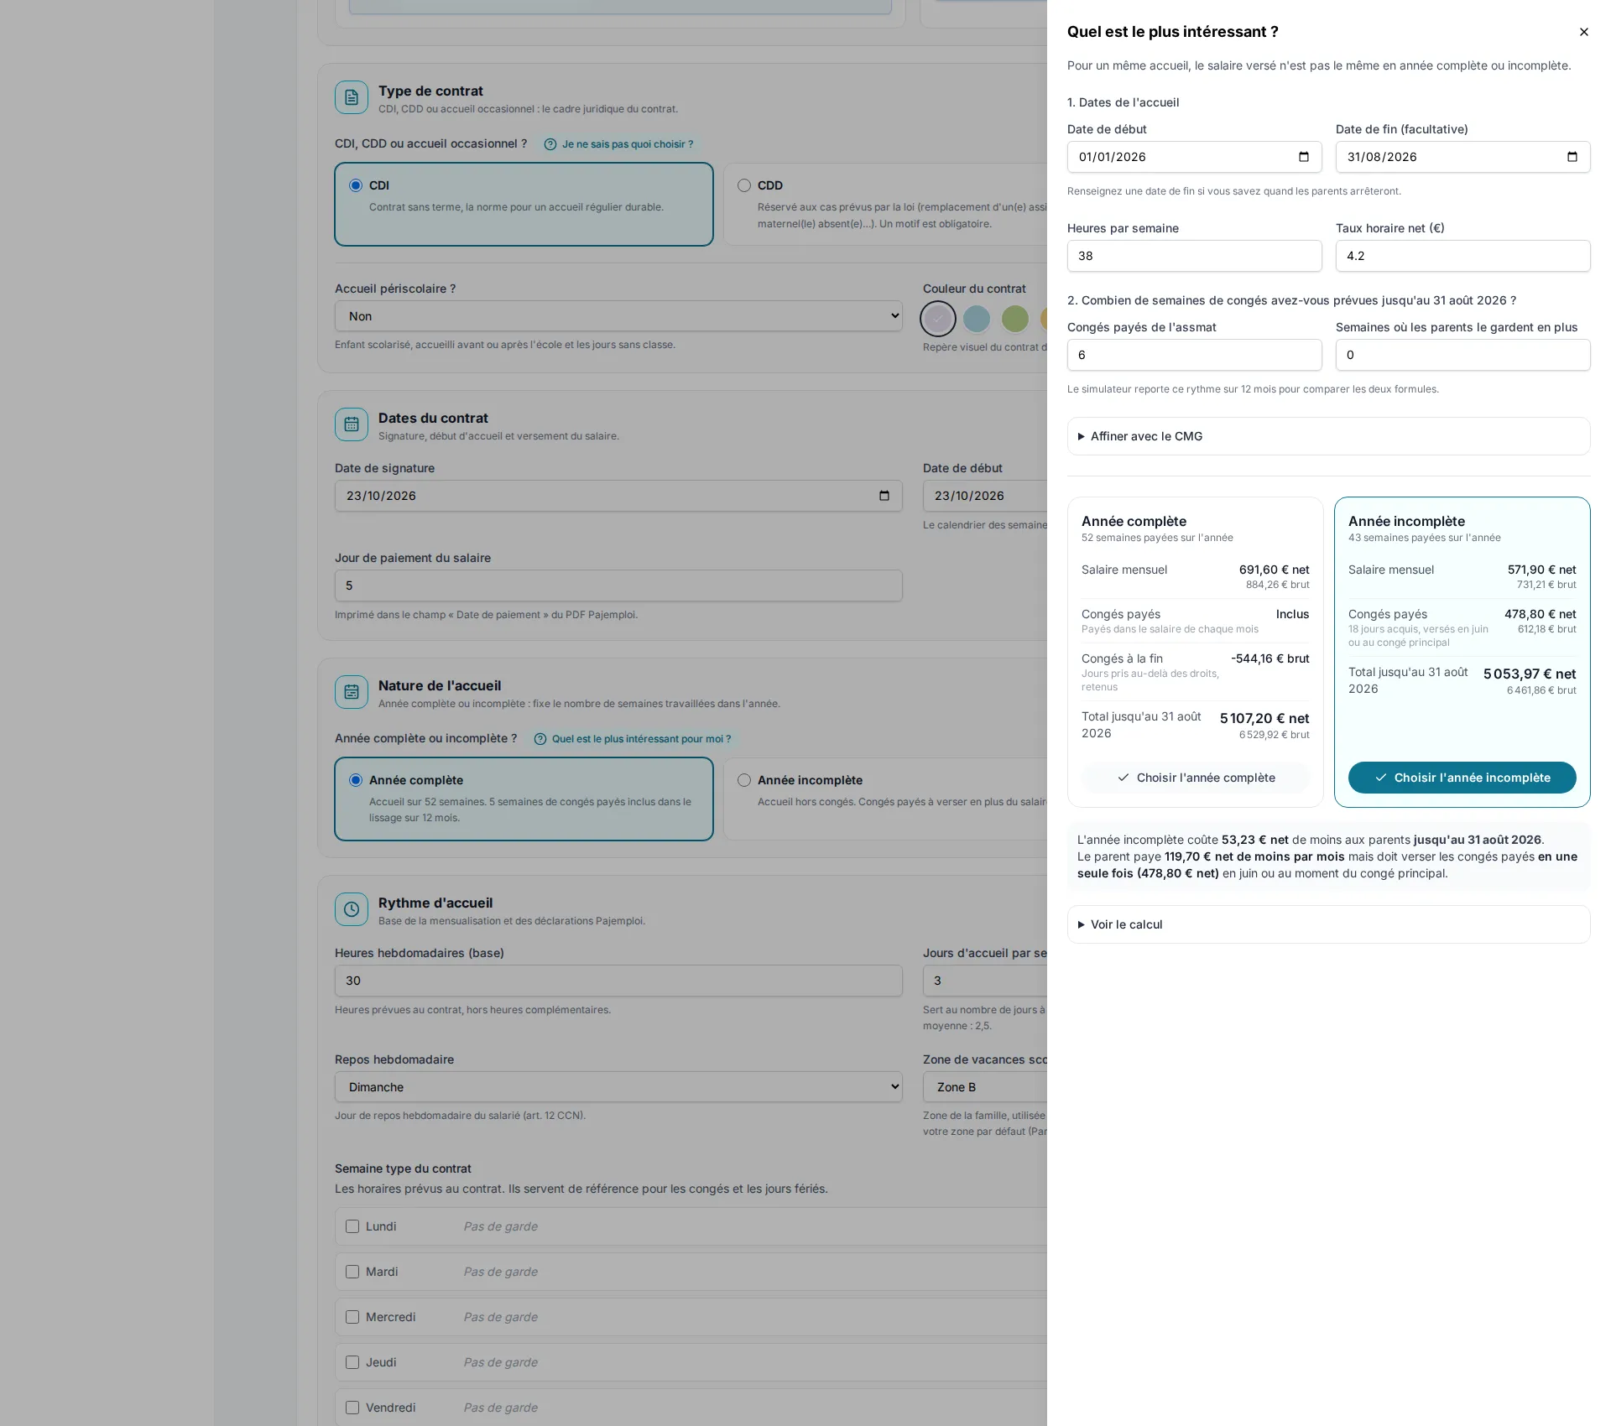Select the Année incomplète radio option

click(744, 780)
